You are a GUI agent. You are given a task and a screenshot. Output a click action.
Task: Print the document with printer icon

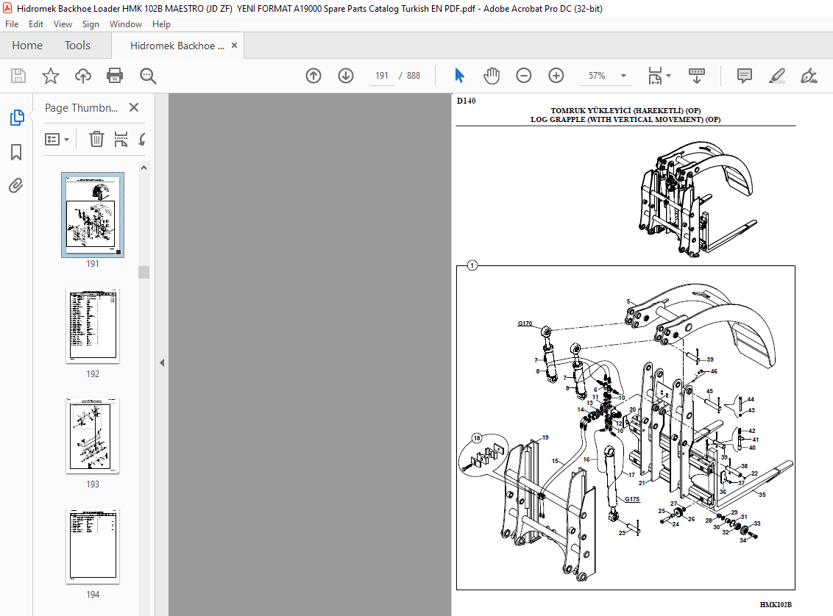(x=115, y=76)
